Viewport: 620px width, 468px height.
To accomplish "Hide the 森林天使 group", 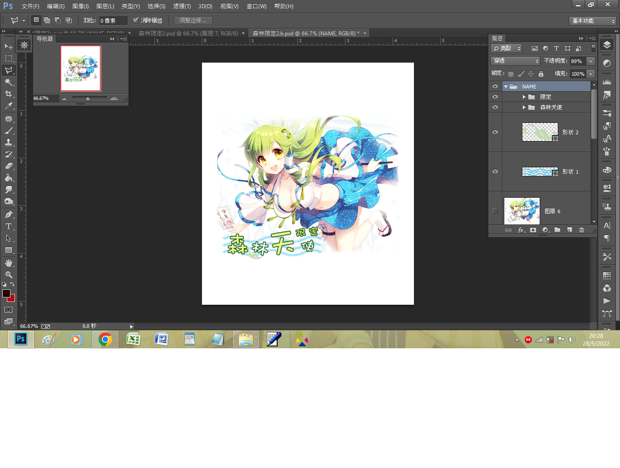I will point(495,107).
